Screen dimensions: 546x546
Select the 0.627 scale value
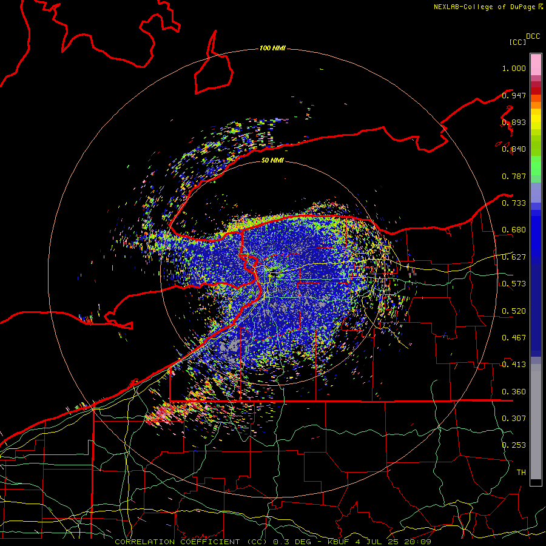[514, 257]
